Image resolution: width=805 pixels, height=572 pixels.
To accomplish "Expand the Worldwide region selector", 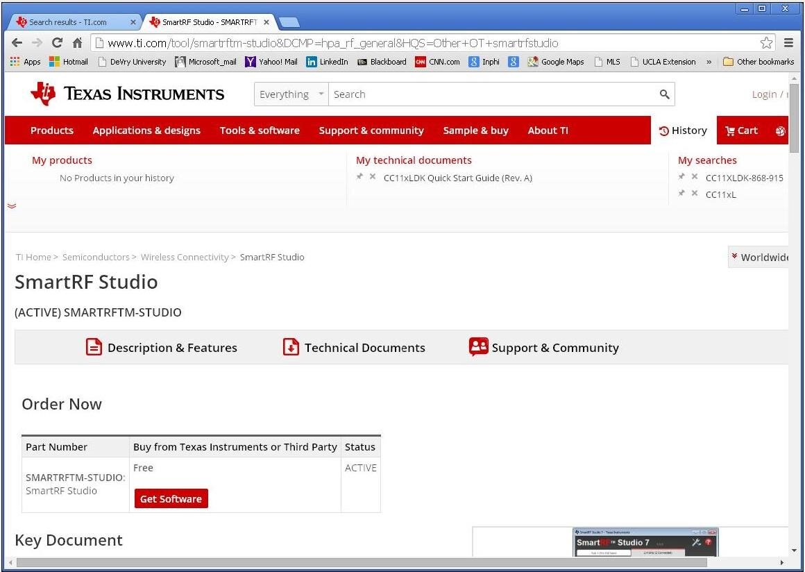I will (x=758, y=257).
